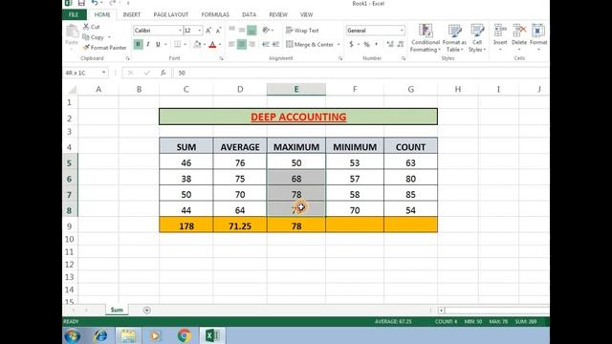Click the Decrease Indent icon
612x344 pixels.
pyautogui.click(x=266, y=45)
